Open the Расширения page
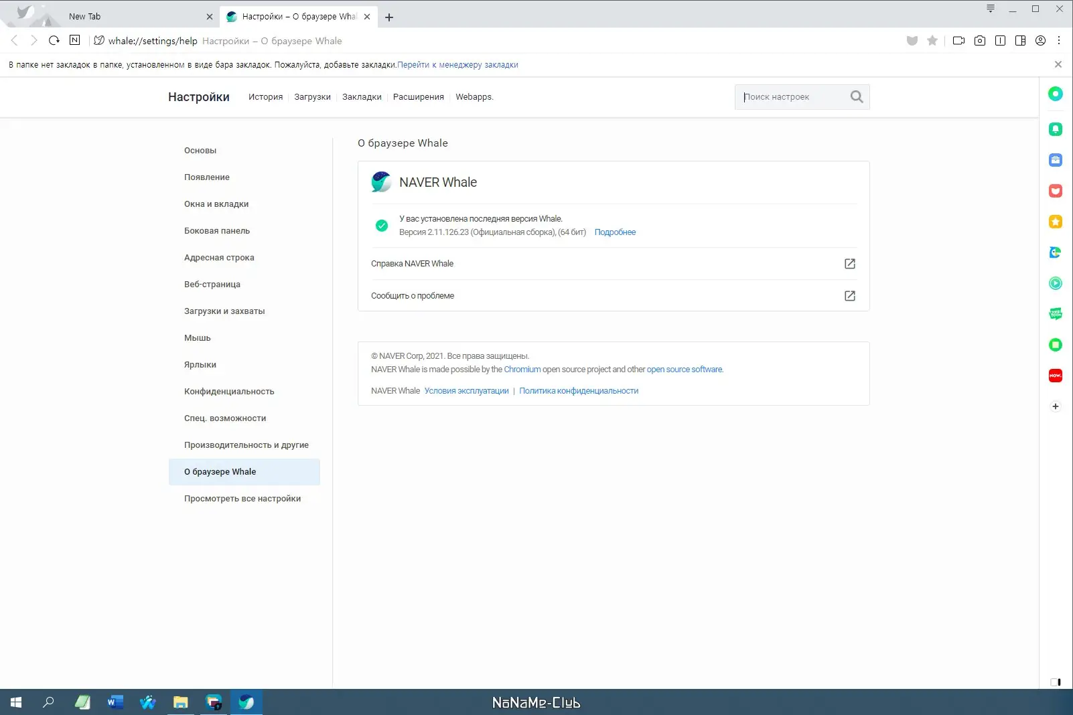The height and width of the screenshot is (715, 1073). tap(419, 97)
